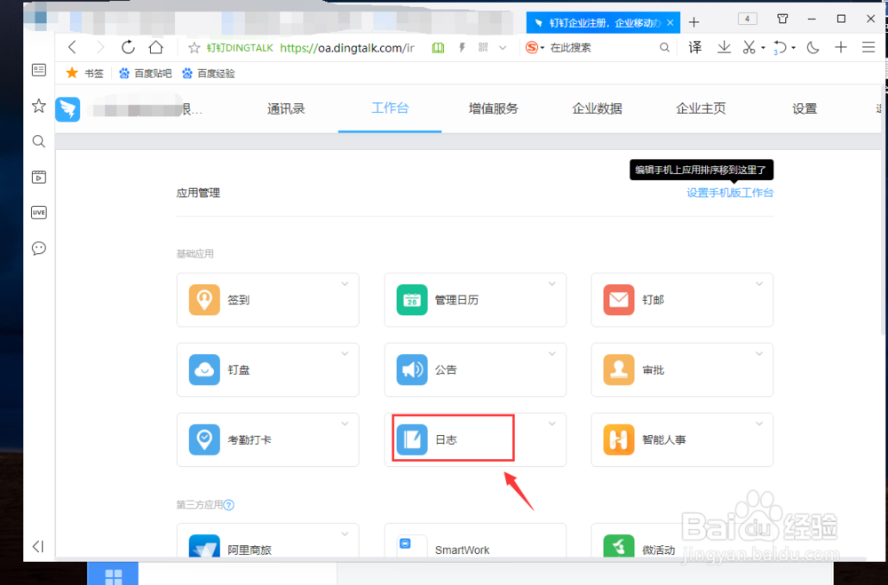Open the 智能人事 HR app icon
Screen dimensions: 888x585
pos(618,439)
